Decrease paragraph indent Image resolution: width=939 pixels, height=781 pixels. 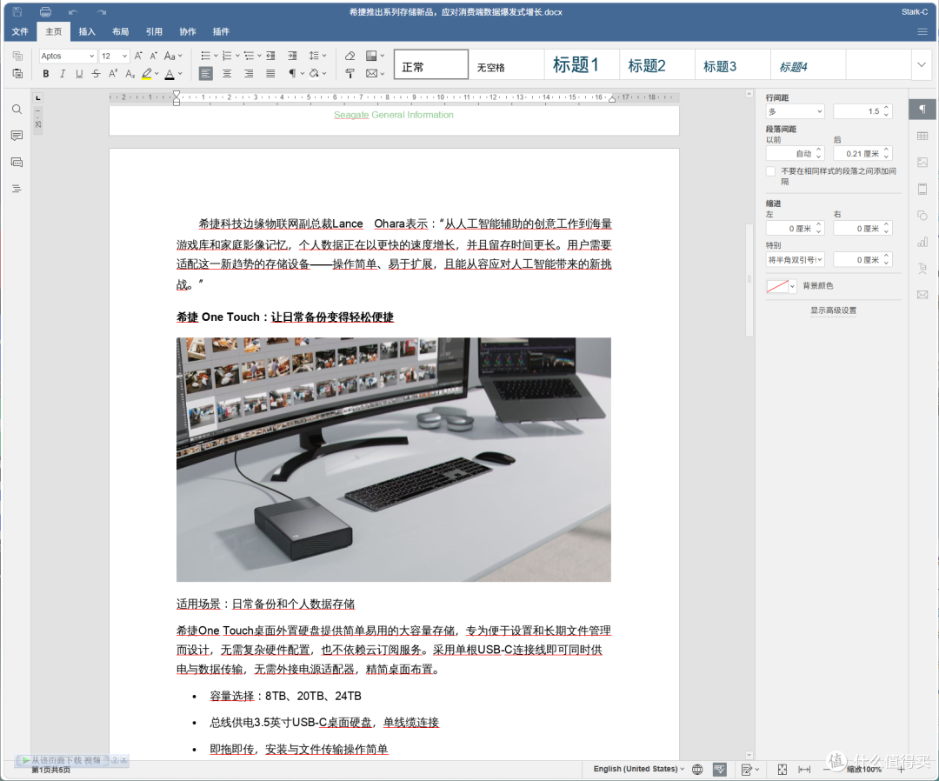tap(270, 56)
